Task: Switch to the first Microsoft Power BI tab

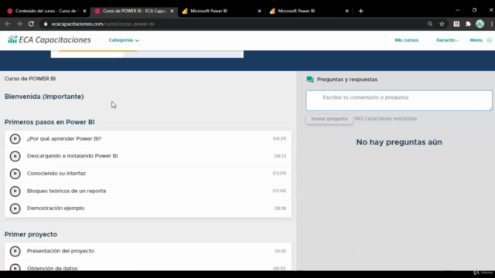Action: click(x=221, y=11)
